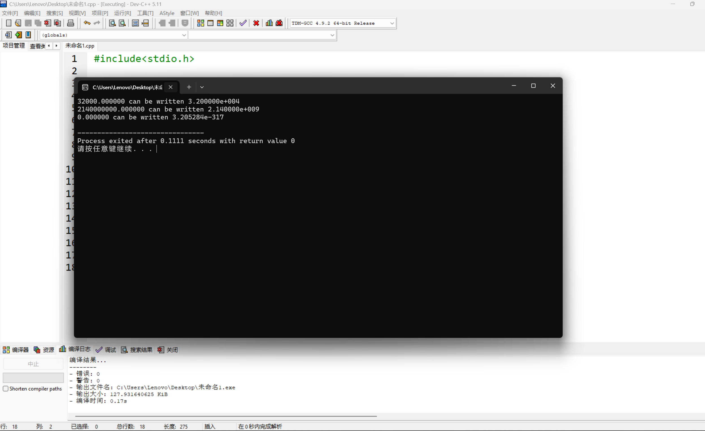The width and height of the screenshot is (705, 431).
Task: Click the New file toolbar icon
Action: point(8,23)
